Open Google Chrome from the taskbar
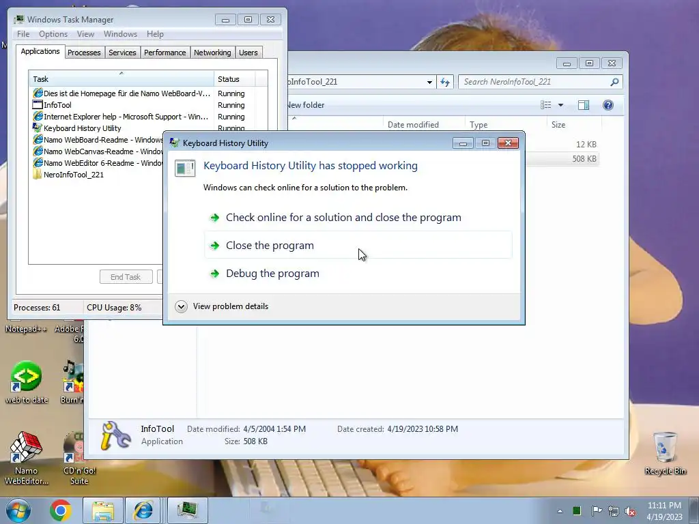 pyautogui.click(x=61, y=510)
